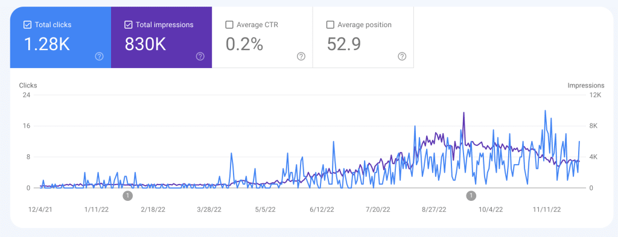Click the 3/28/22 date label

[x=209, y=209]
